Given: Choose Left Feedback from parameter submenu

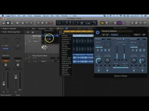Looking at the screenshot, I should (66, 49).
